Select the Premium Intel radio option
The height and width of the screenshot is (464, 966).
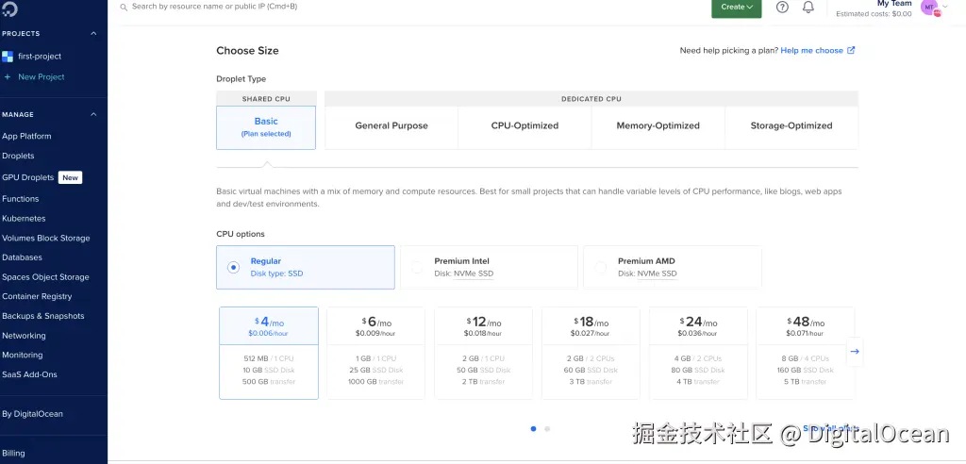pos(417,268)
